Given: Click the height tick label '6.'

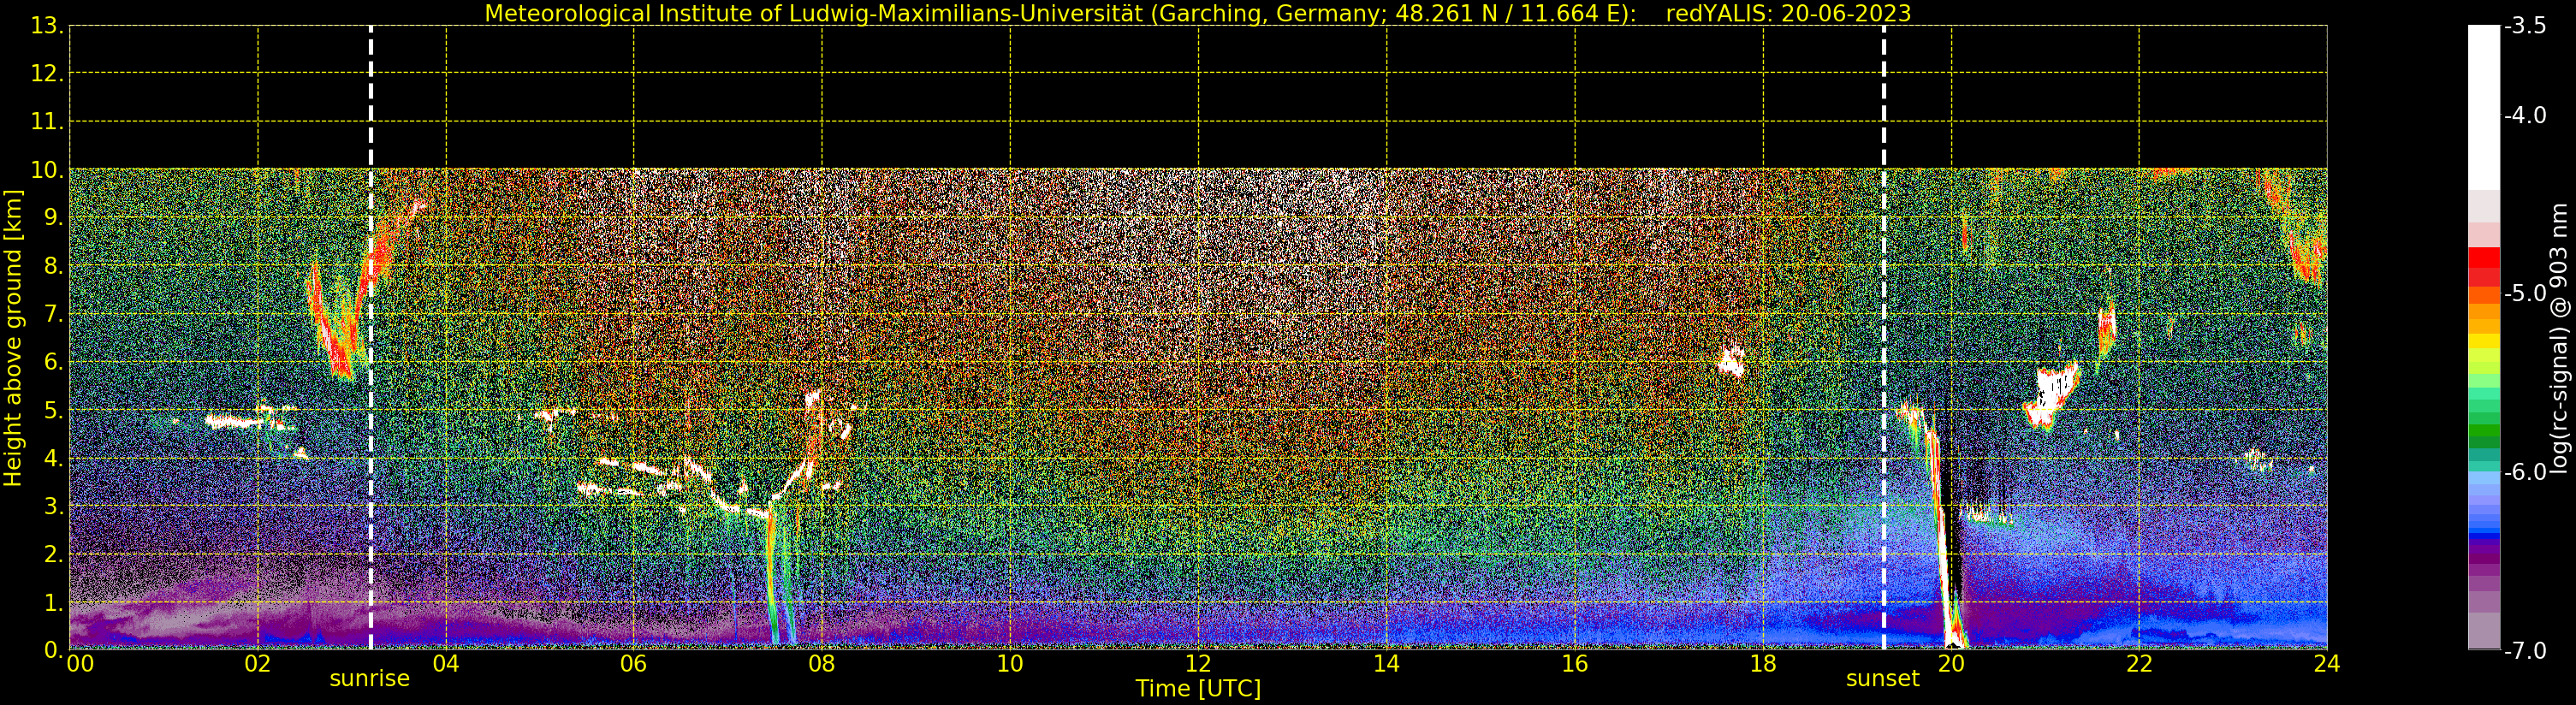Looking at the screenshot, I should pos(54,362).
